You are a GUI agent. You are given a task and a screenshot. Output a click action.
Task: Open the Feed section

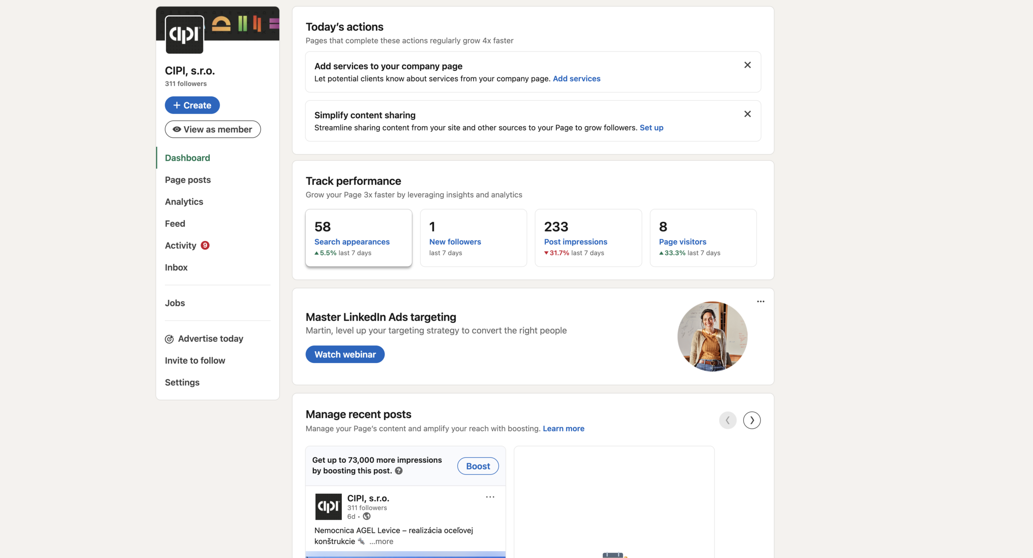tap(175, 224)
